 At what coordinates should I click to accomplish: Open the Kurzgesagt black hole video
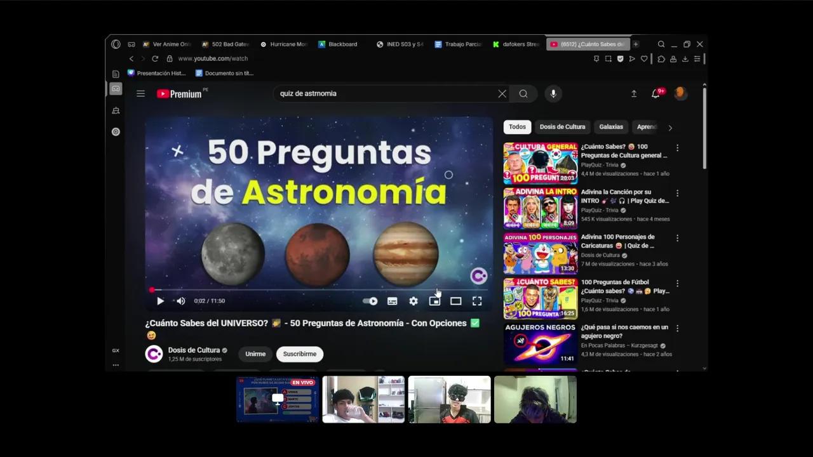(541, 343)
